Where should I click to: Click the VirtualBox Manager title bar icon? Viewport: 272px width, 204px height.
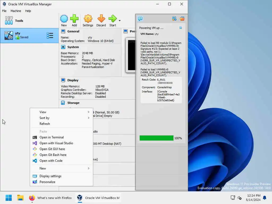tap(4, 4)
